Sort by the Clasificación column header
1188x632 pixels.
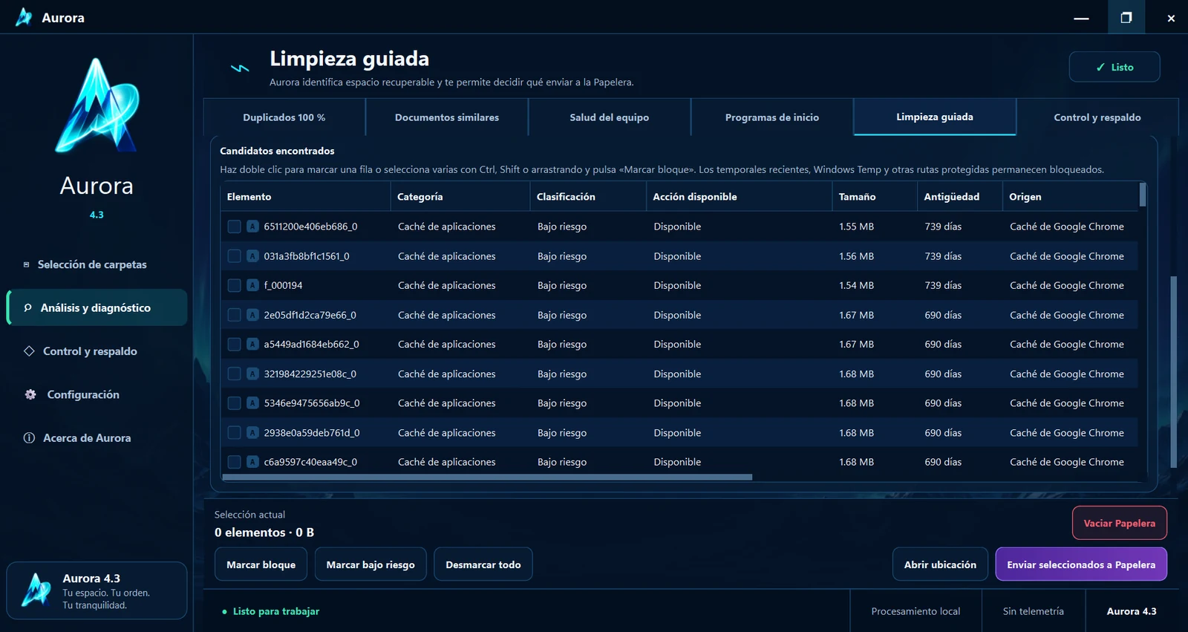pyautogui.click(x=588, y=197)
